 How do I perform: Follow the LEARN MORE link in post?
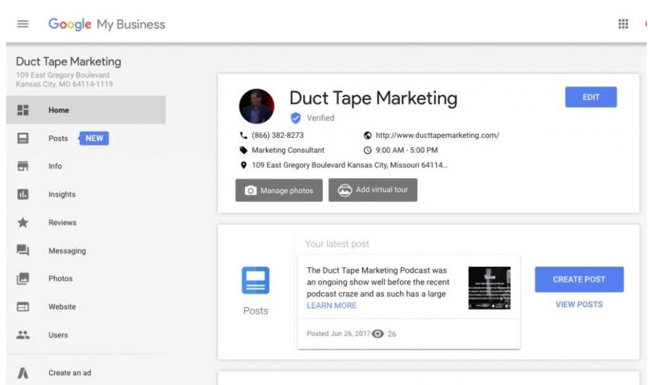coord(332,306)
